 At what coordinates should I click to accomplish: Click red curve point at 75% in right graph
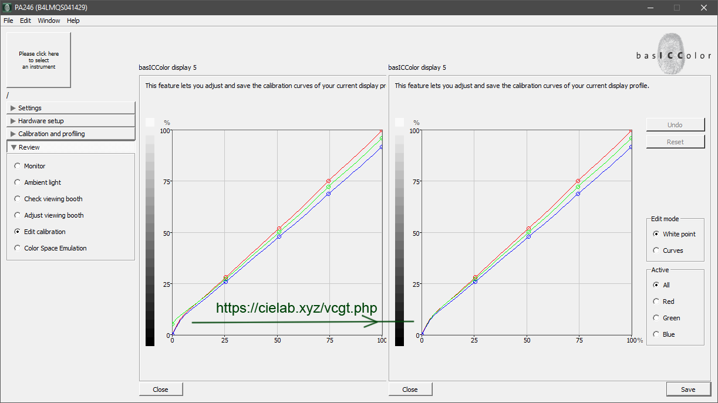tap(578, 181)
